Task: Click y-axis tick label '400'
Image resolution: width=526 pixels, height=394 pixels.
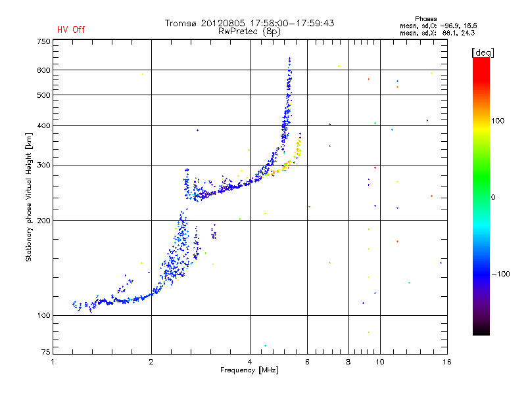Action: click(x=44, y=125)
